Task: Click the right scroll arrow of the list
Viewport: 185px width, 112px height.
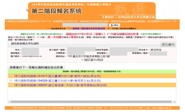Action: coord(174,102)
